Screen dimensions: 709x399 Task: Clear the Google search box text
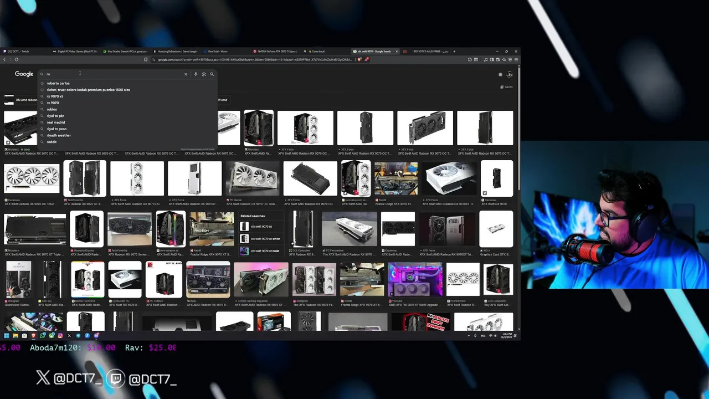point(186,74)
